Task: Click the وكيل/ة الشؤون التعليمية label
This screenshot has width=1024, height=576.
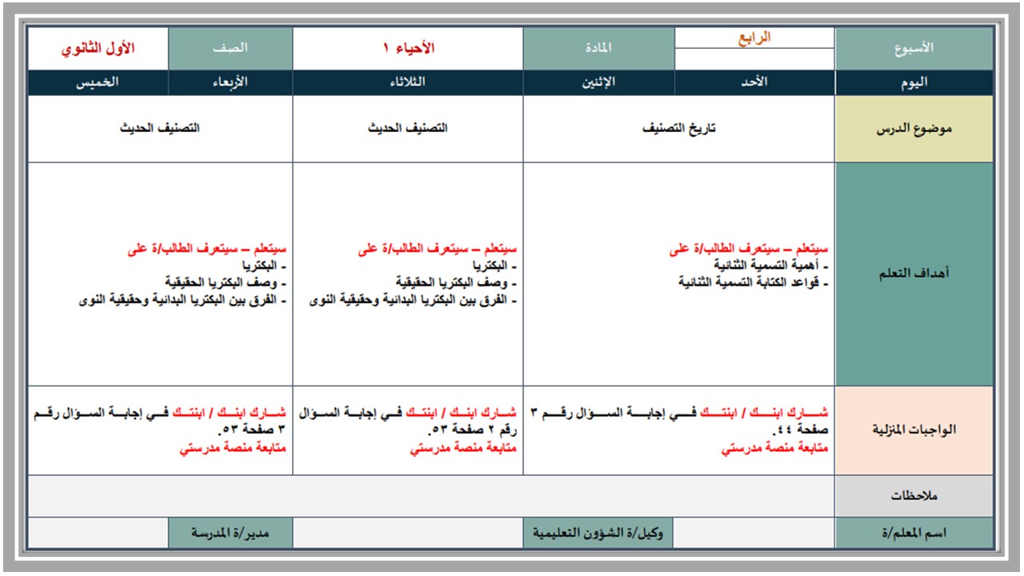Action: point(599,533)
